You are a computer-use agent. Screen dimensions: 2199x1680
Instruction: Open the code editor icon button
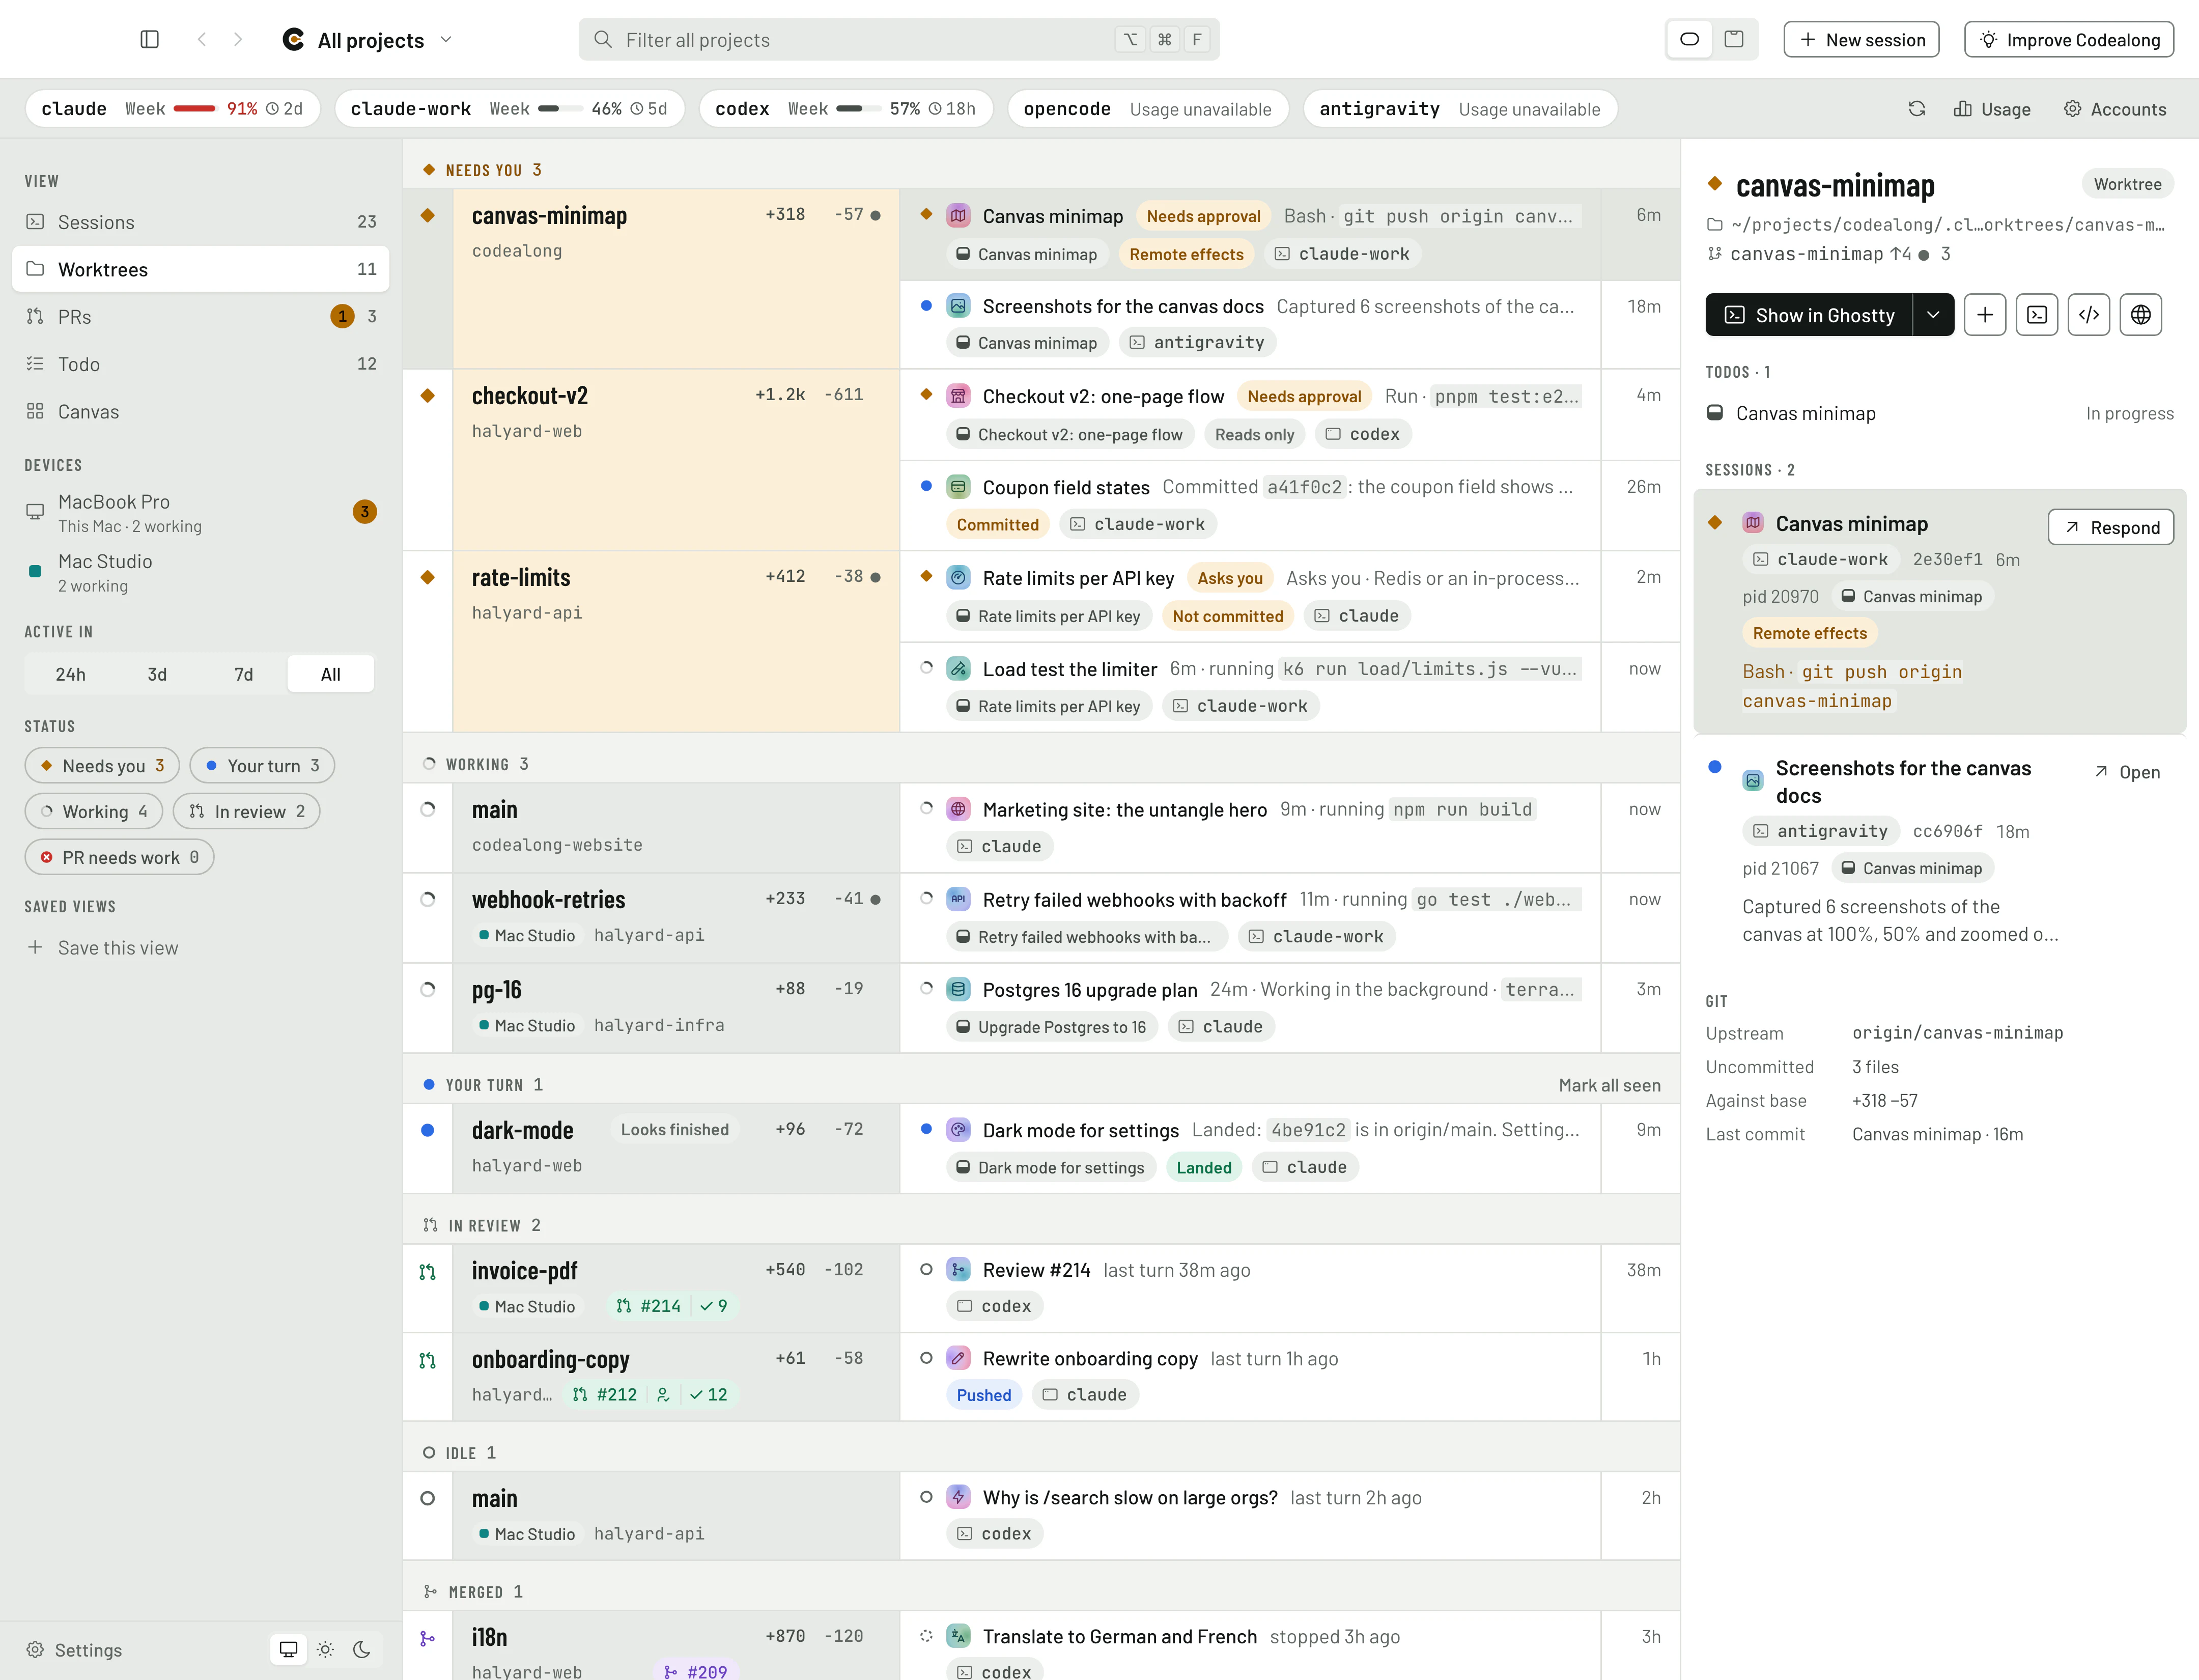[2088, 315]
